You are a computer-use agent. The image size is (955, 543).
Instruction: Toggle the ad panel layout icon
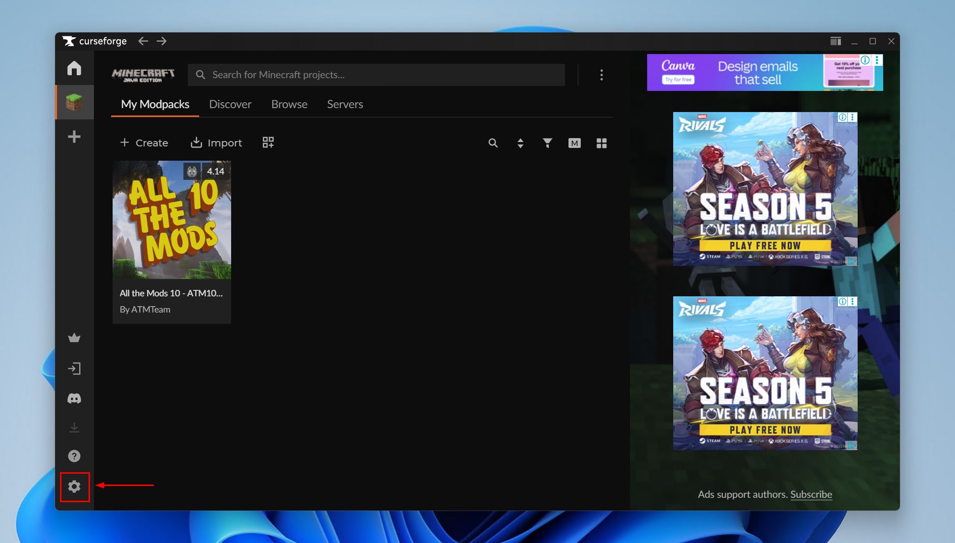836,41
